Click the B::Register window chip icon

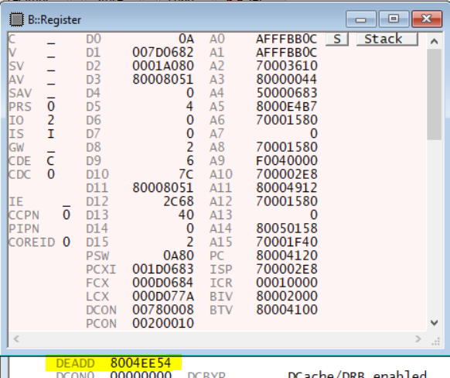[x=16, y=19]
